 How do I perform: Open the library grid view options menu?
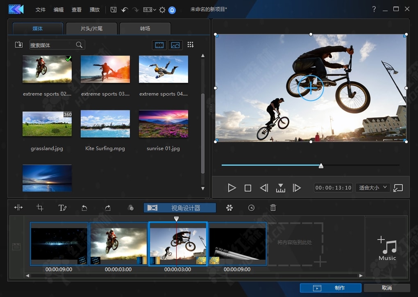pyautogui.click(x=191, y=45)
